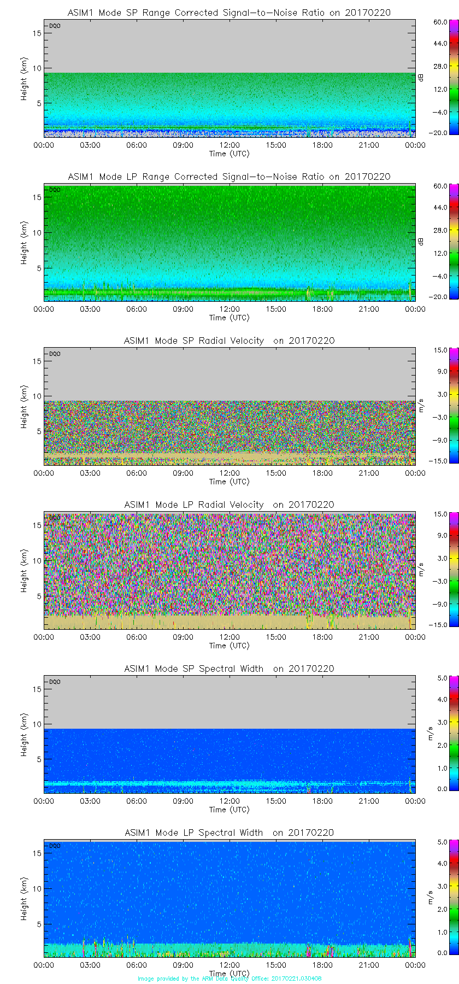The image size is (459, 984).
Task: Click the LP Signal-to-Noise Ratio plot title
Action: pyautogui.click(x=229, y=177)
